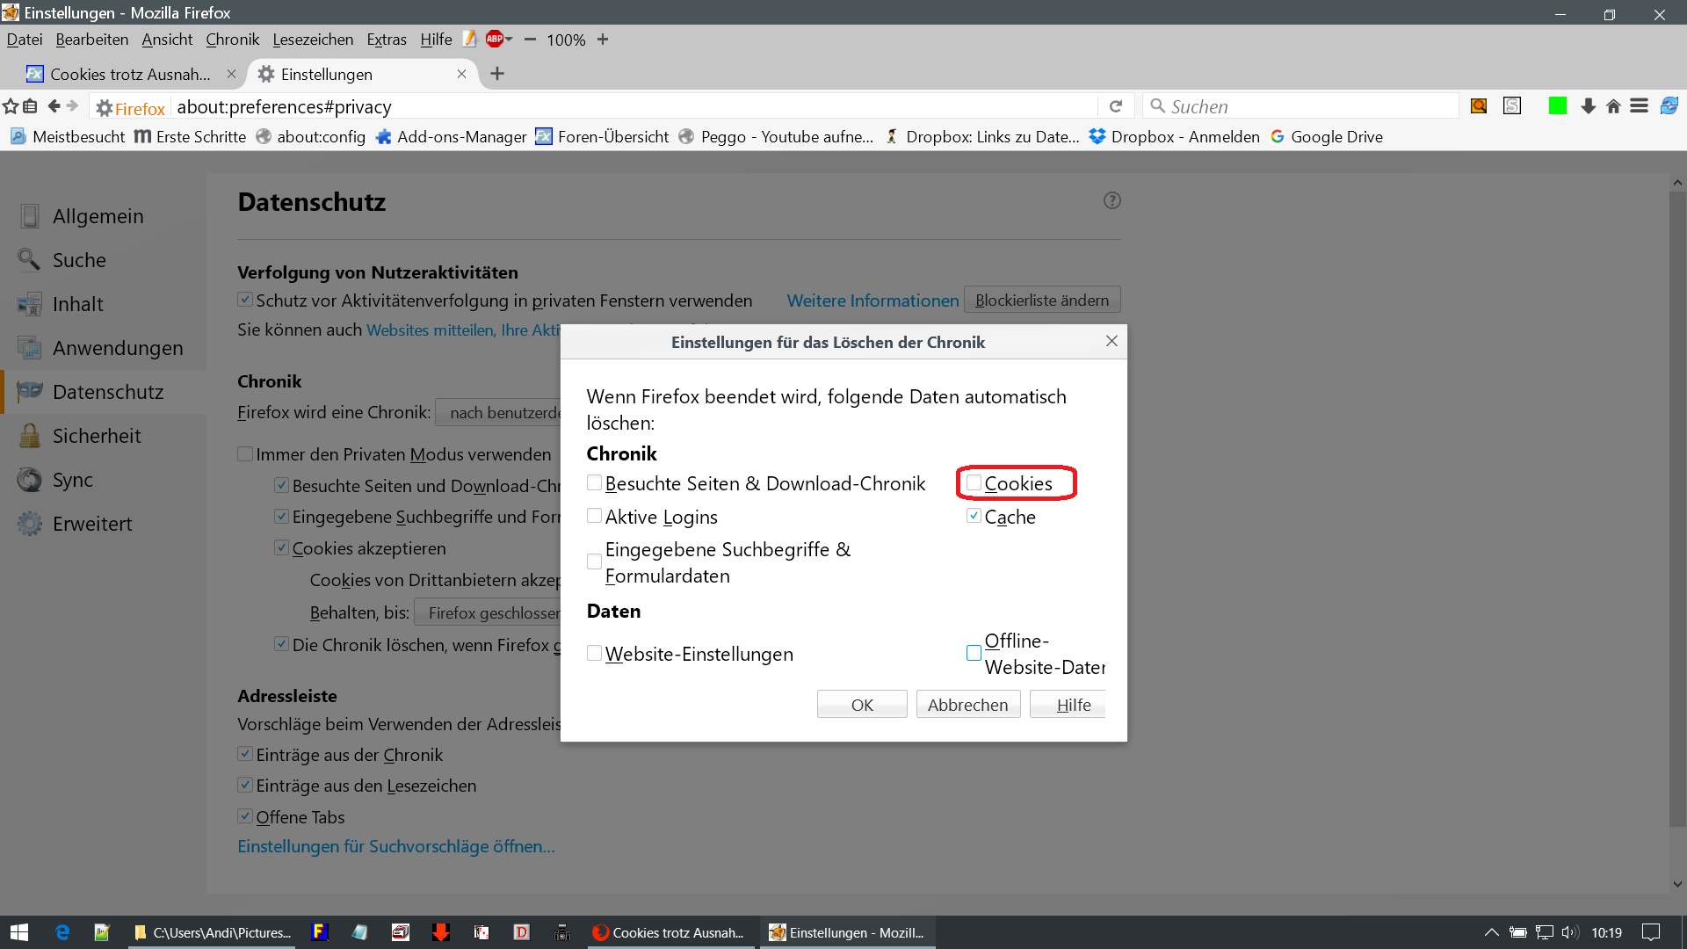The image size is (1687, 949).
Task: Click the reload page icon in address bar
Action: (1116, 106)
